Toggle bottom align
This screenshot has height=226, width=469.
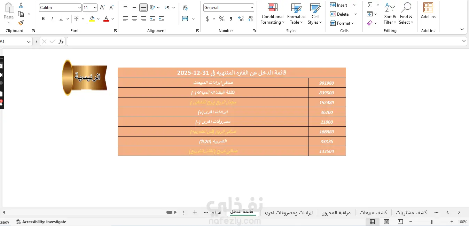click(143, 7)
